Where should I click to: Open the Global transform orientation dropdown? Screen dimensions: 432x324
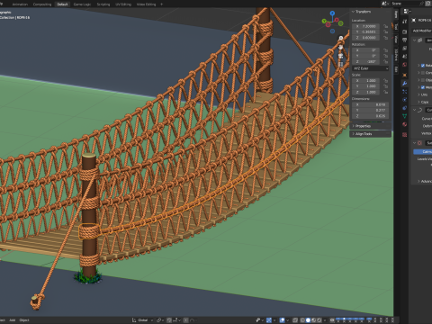click(142, 320)
